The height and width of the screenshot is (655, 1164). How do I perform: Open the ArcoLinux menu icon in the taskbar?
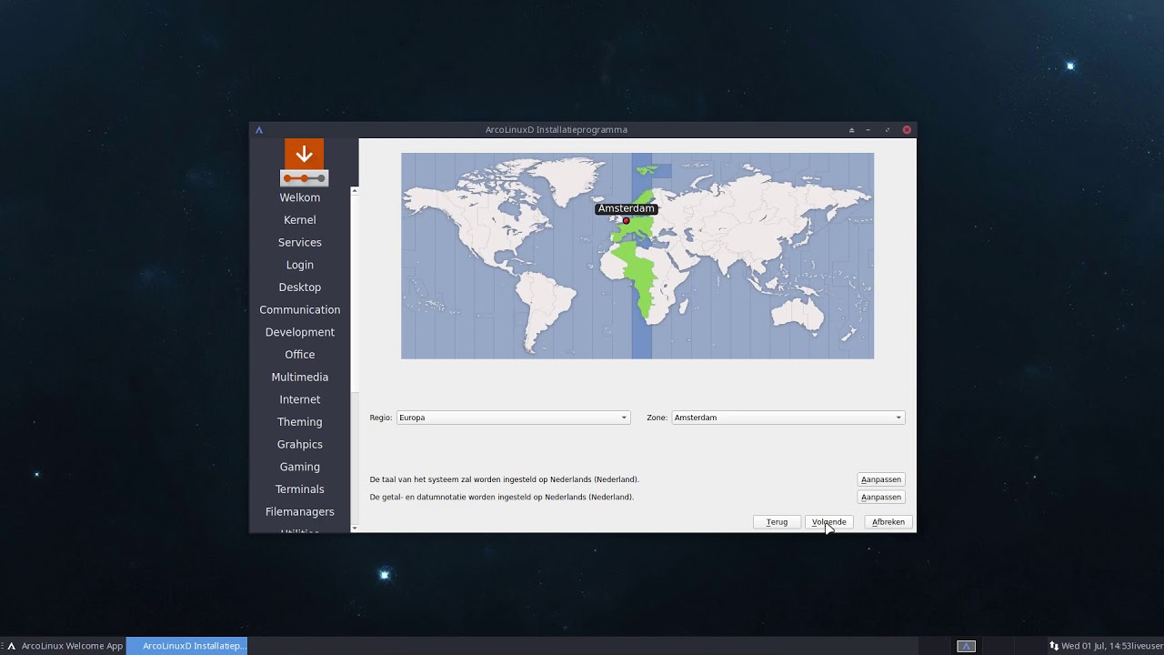click(x=11, y=646)
